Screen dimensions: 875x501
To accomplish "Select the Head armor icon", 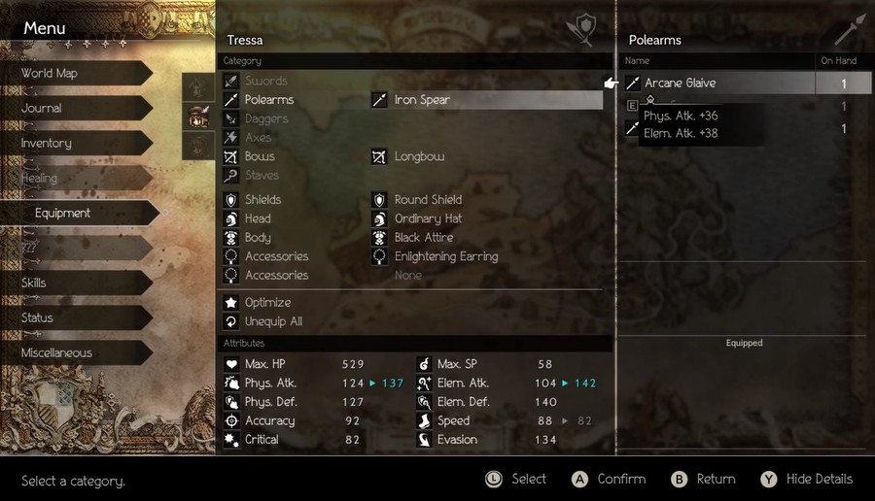I will point(231,218).
